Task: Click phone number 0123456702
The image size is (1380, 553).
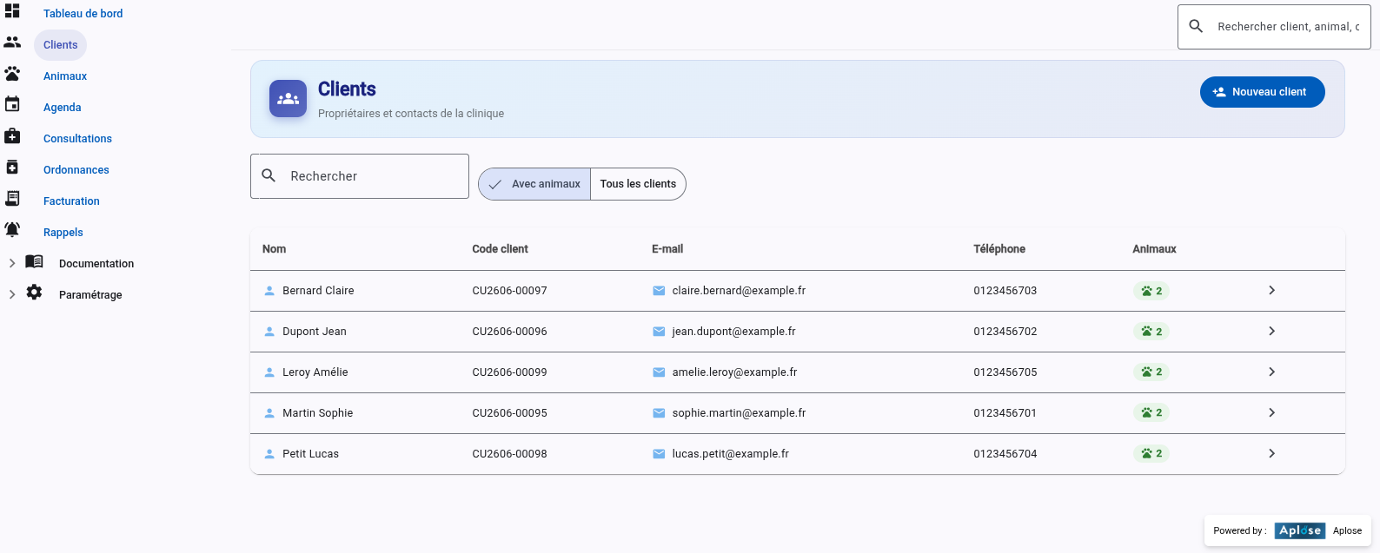Action: click(1005, 332)
